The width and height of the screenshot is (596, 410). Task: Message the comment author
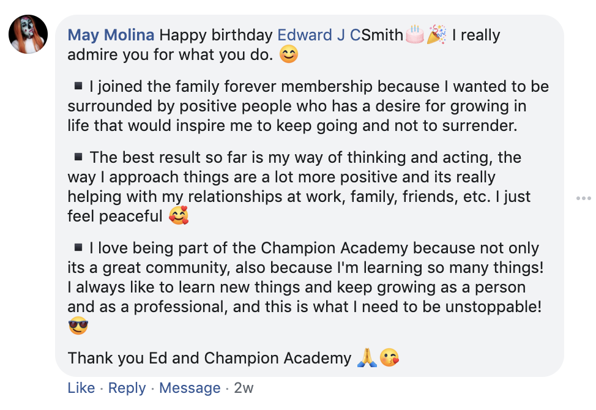190,388
